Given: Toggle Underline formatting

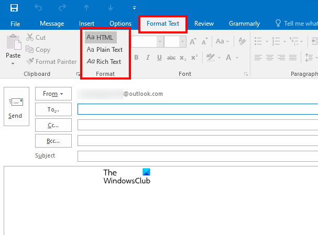Looking at the screenshot, I should click(159, 58).
